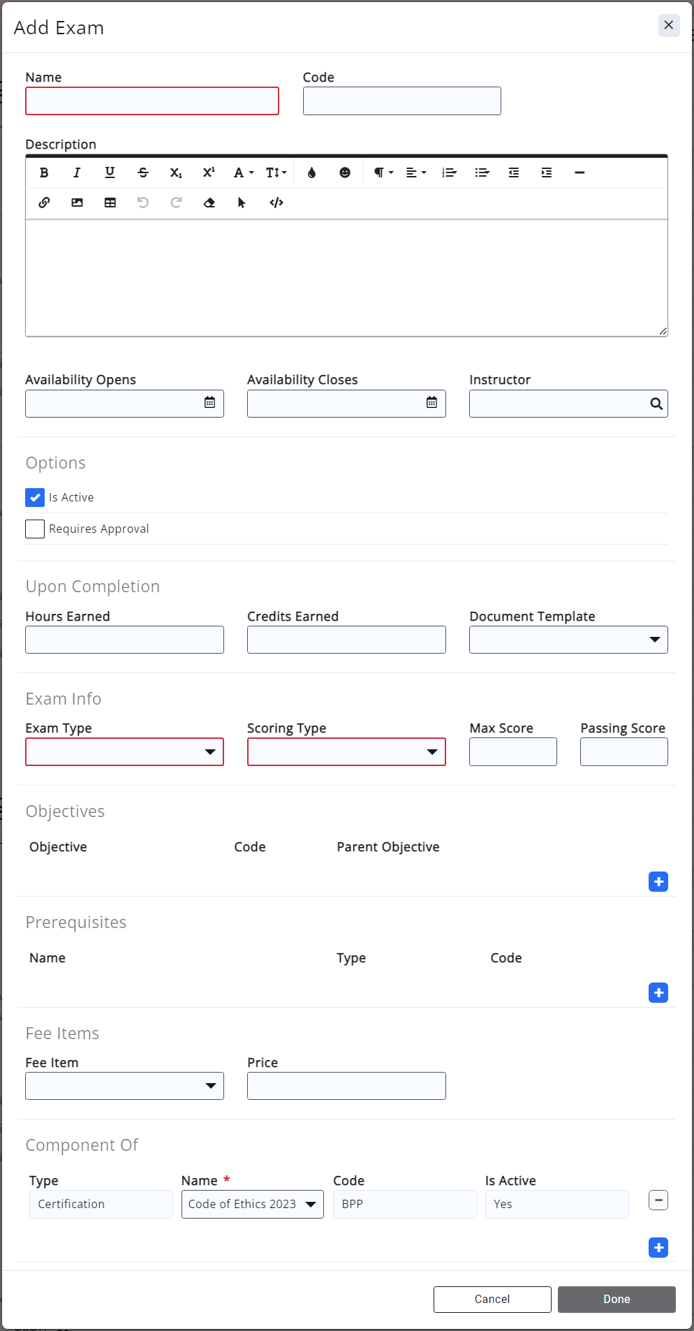This screenshot has width=694, height=1331.
Task: Switch editor to code view
Action: pyautogui.click(x=276, y=203)
